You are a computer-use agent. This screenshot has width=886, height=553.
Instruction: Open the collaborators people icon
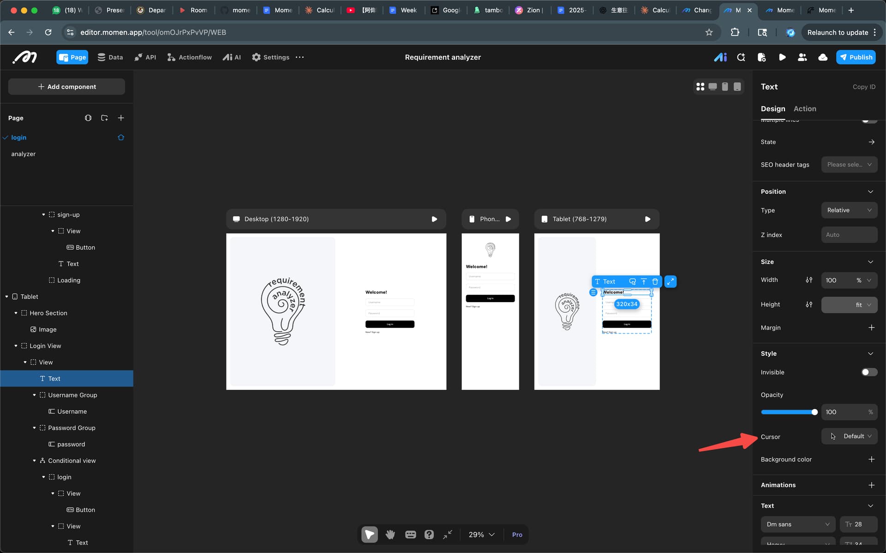802,57
